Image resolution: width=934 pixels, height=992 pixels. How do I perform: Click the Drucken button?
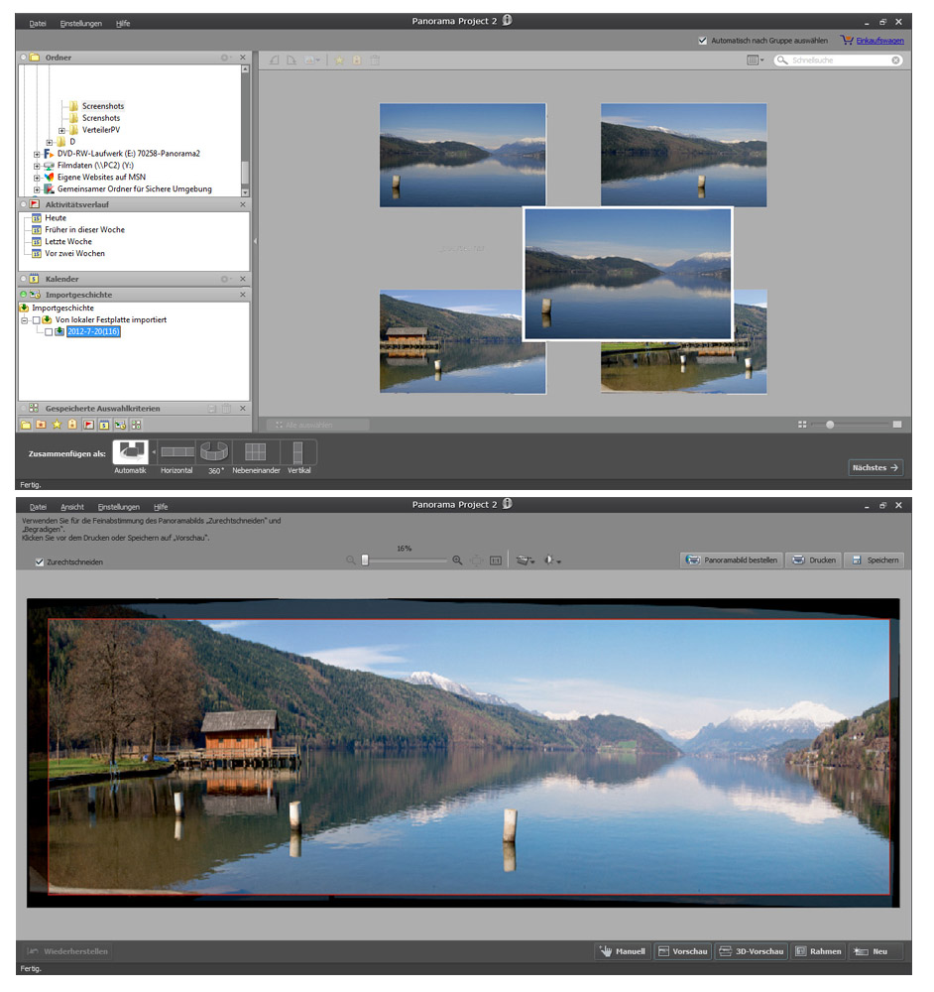814,559
